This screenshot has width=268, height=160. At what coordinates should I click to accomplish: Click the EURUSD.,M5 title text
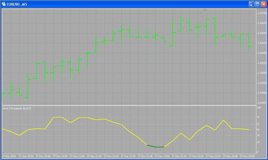tap(17, 4)
